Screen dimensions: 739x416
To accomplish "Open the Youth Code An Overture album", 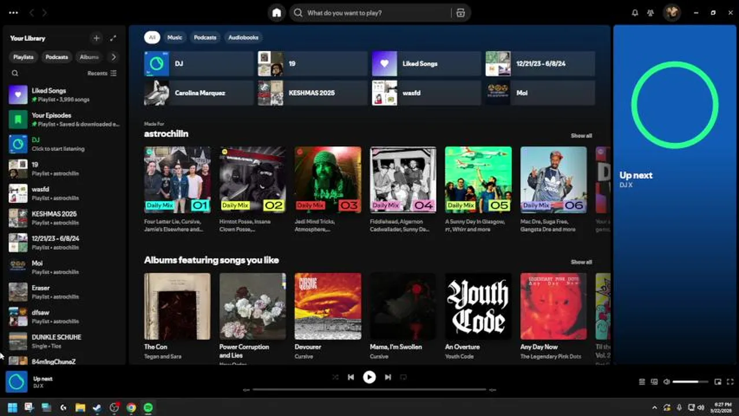I will (x=478, y=306).
